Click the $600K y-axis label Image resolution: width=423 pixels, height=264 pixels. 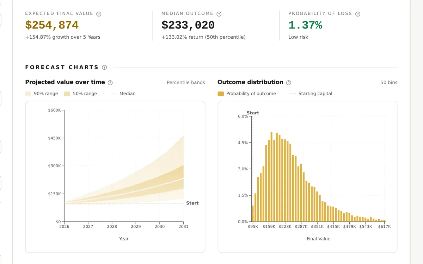tap(54, 110)
